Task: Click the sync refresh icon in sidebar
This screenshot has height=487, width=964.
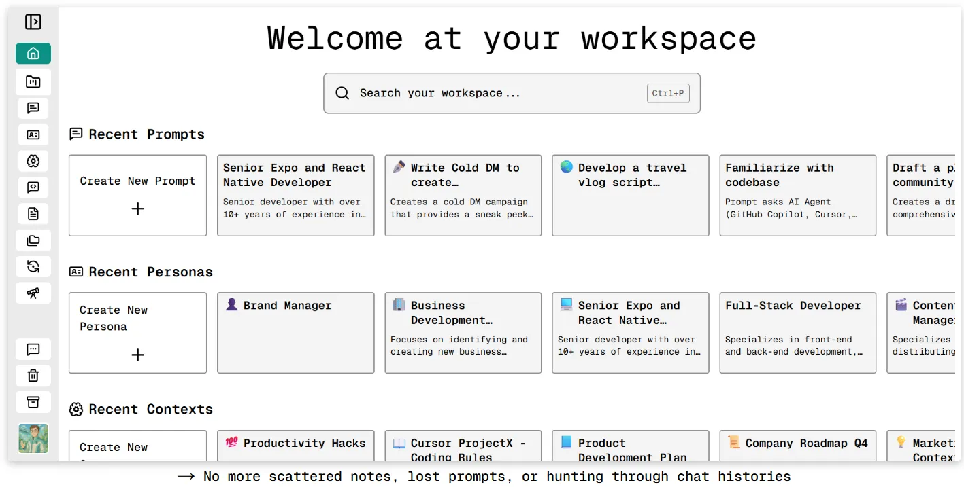Action: [33, 266]
